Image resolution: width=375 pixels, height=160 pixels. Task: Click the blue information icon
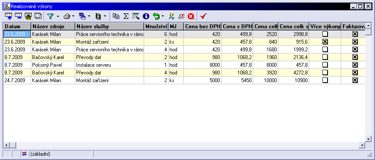(x=146, y=16)
